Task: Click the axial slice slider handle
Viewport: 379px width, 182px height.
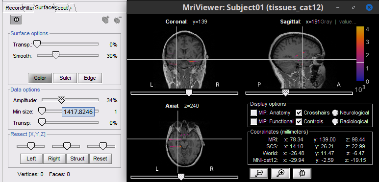Action: (181, 177)
